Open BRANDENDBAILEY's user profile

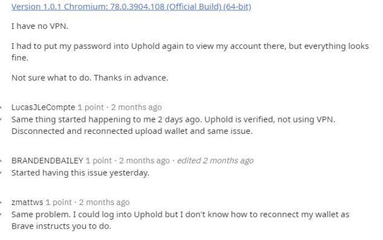point(47,160)
